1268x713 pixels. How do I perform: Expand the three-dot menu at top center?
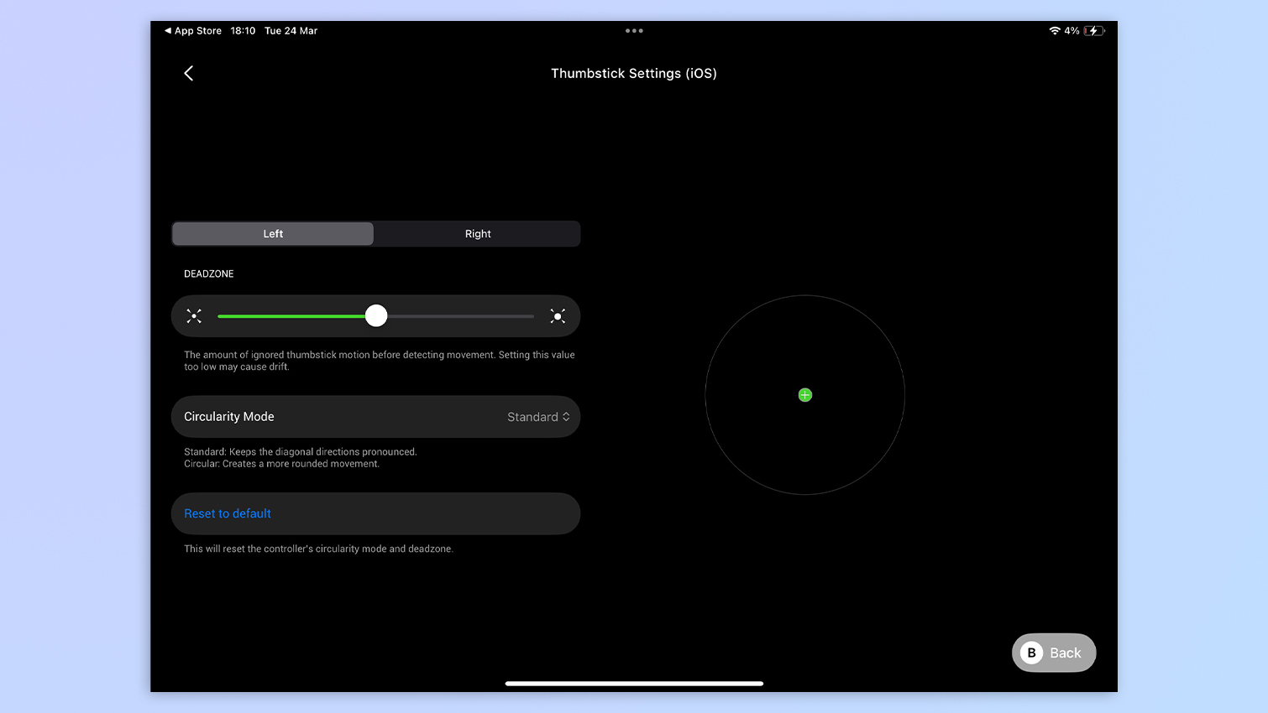click(x=634, y=30)
